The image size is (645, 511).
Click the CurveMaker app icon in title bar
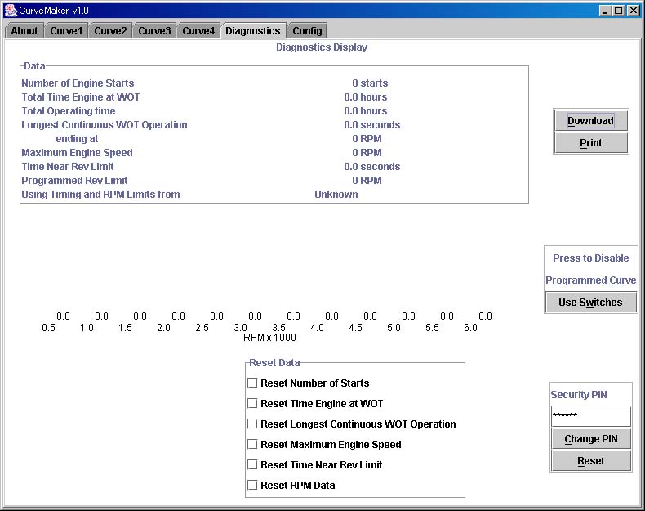[x=11, y=11]
